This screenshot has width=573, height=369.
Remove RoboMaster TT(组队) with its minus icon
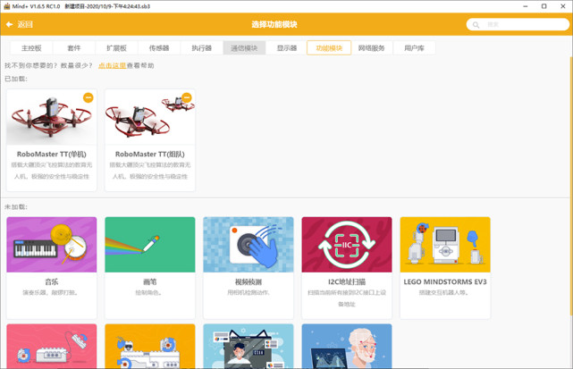click(x=186, y=97)
